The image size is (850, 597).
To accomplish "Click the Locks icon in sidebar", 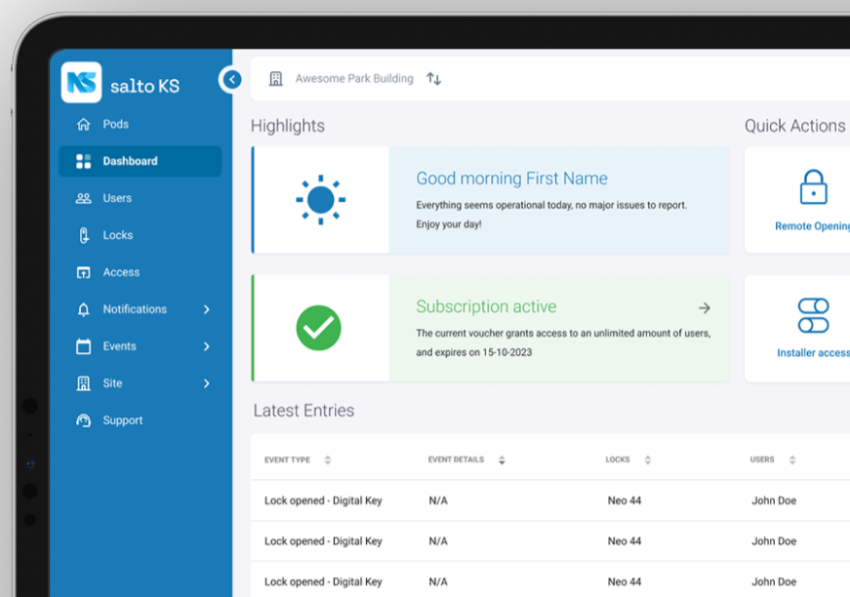I will pyautogui.click(x=84, y=235).
